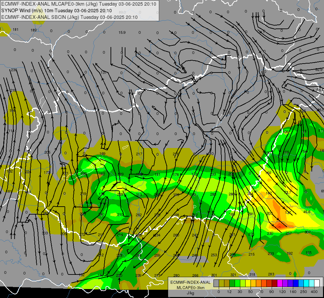Image resolution: width=324 pixels, height=298 pixels.
Task: Click the map value '346'
Action: click(x=45, y=213)
